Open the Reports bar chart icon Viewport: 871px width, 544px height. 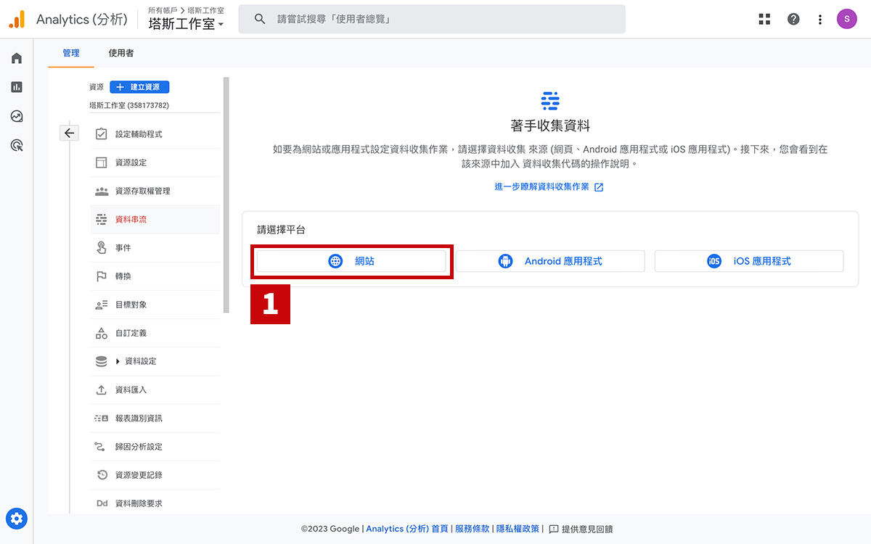click(x=17, y=87)
